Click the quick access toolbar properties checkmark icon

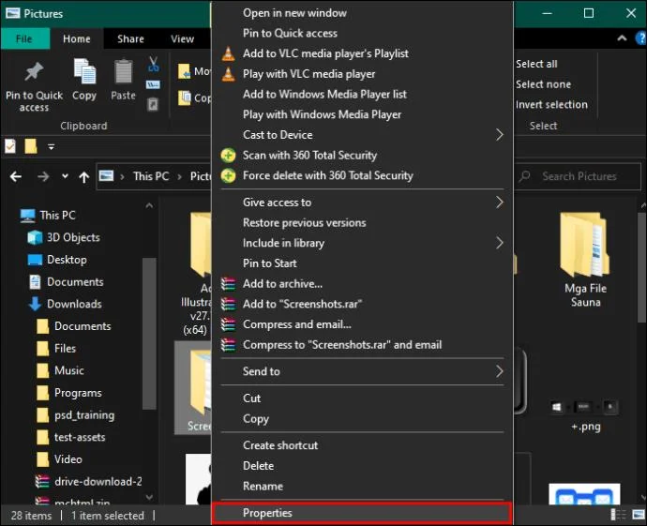(x=10, y=146)
